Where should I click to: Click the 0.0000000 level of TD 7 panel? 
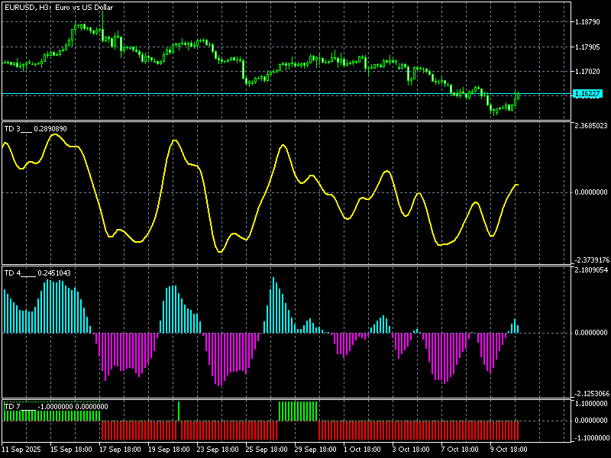(591, 421)
